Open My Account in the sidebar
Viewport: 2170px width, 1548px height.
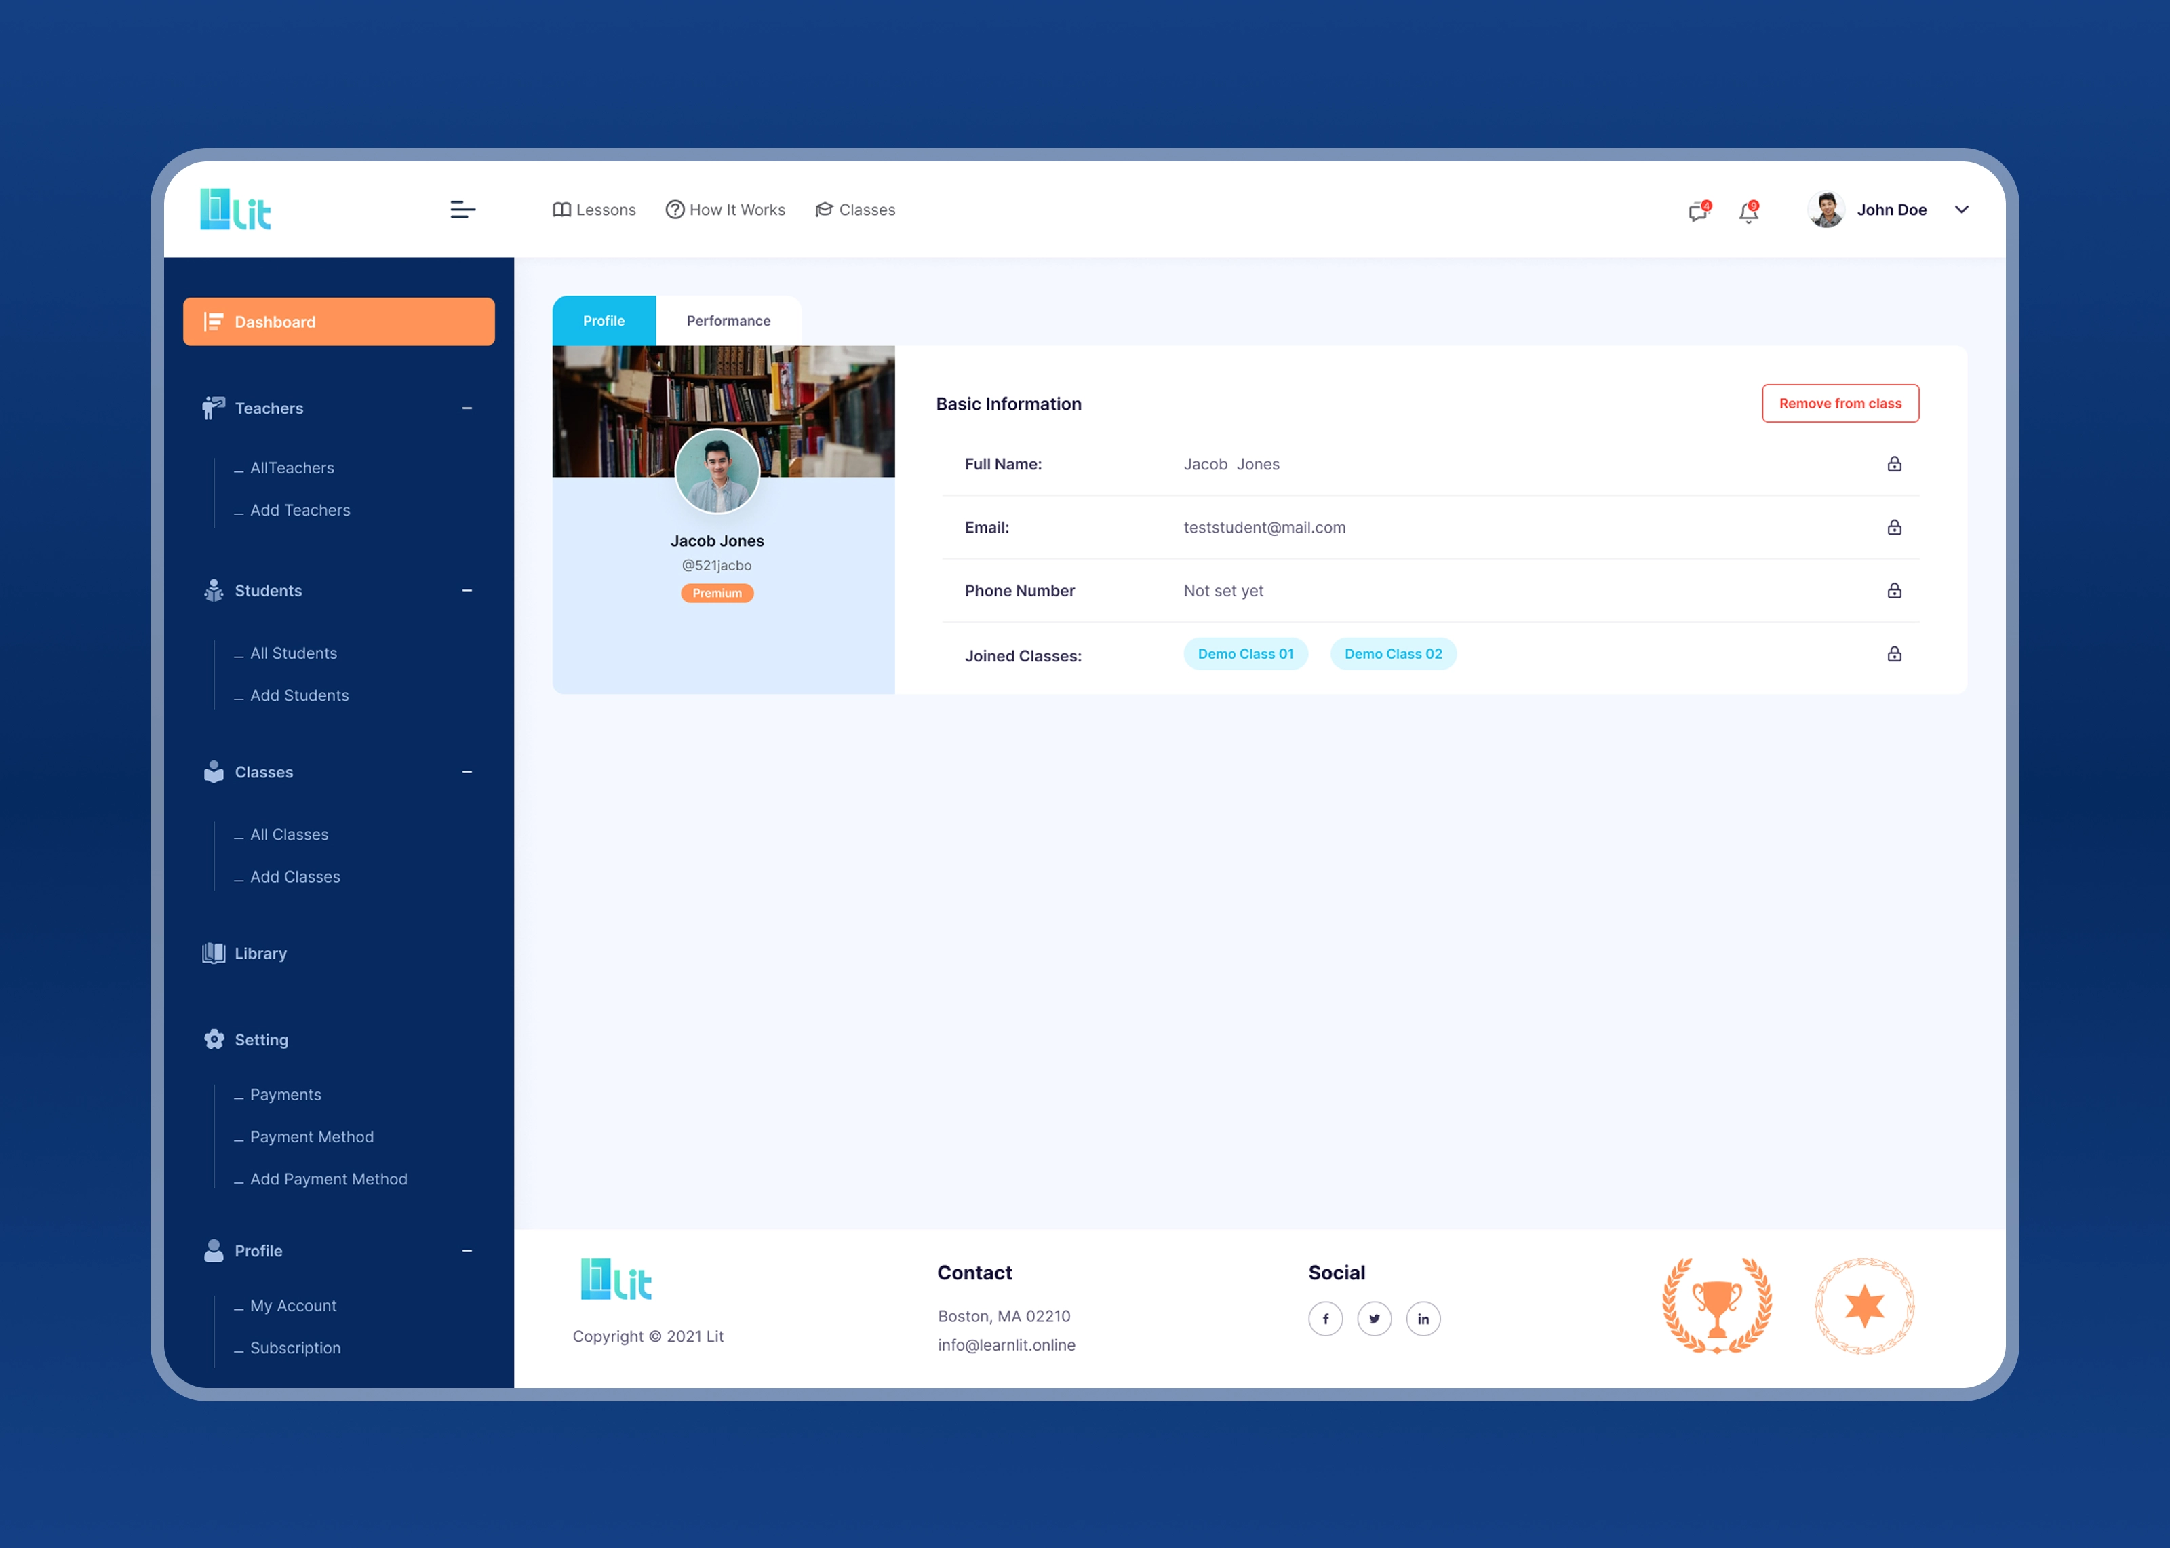[x=294, y=1306]
